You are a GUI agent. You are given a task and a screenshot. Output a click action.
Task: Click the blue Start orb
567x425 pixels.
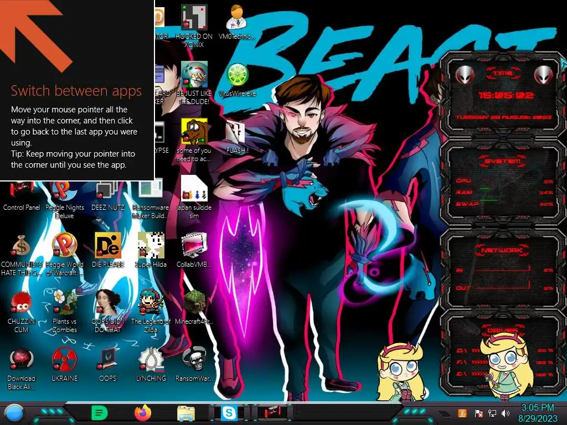(14, 413)
